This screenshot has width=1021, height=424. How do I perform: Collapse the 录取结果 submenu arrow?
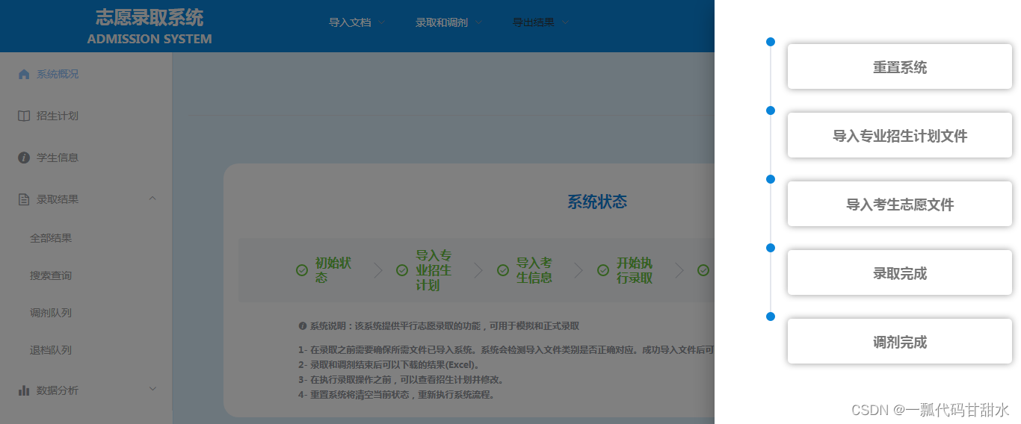152,199
